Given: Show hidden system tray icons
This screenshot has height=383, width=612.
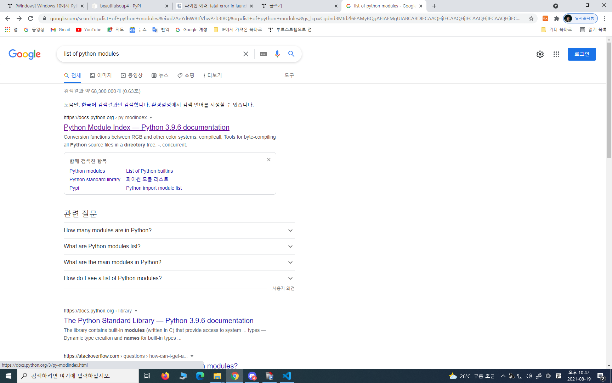Looking at the screenshot, I should coord(503,376).
